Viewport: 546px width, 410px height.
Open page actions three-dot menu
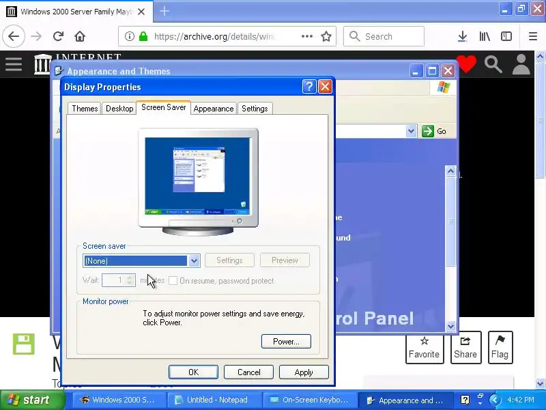point(306,36)
